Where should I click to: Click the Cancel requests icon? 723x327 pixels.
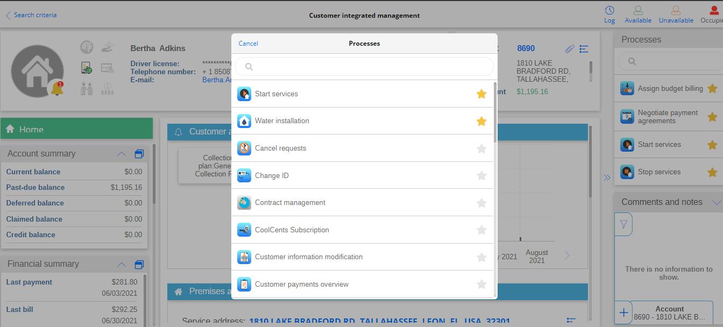pos(244,148)
